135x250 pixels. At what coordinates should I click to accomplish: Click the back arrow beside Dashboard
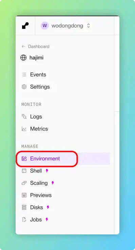pos(23,46)
